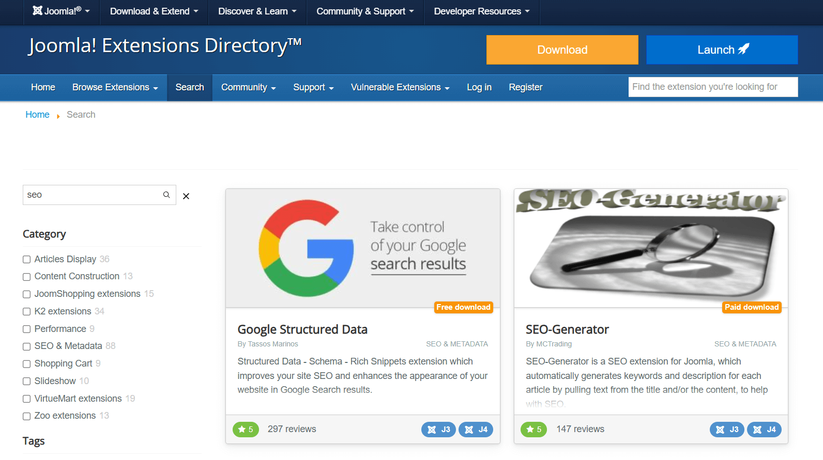Expand the Discover & Learn menu

257,11
